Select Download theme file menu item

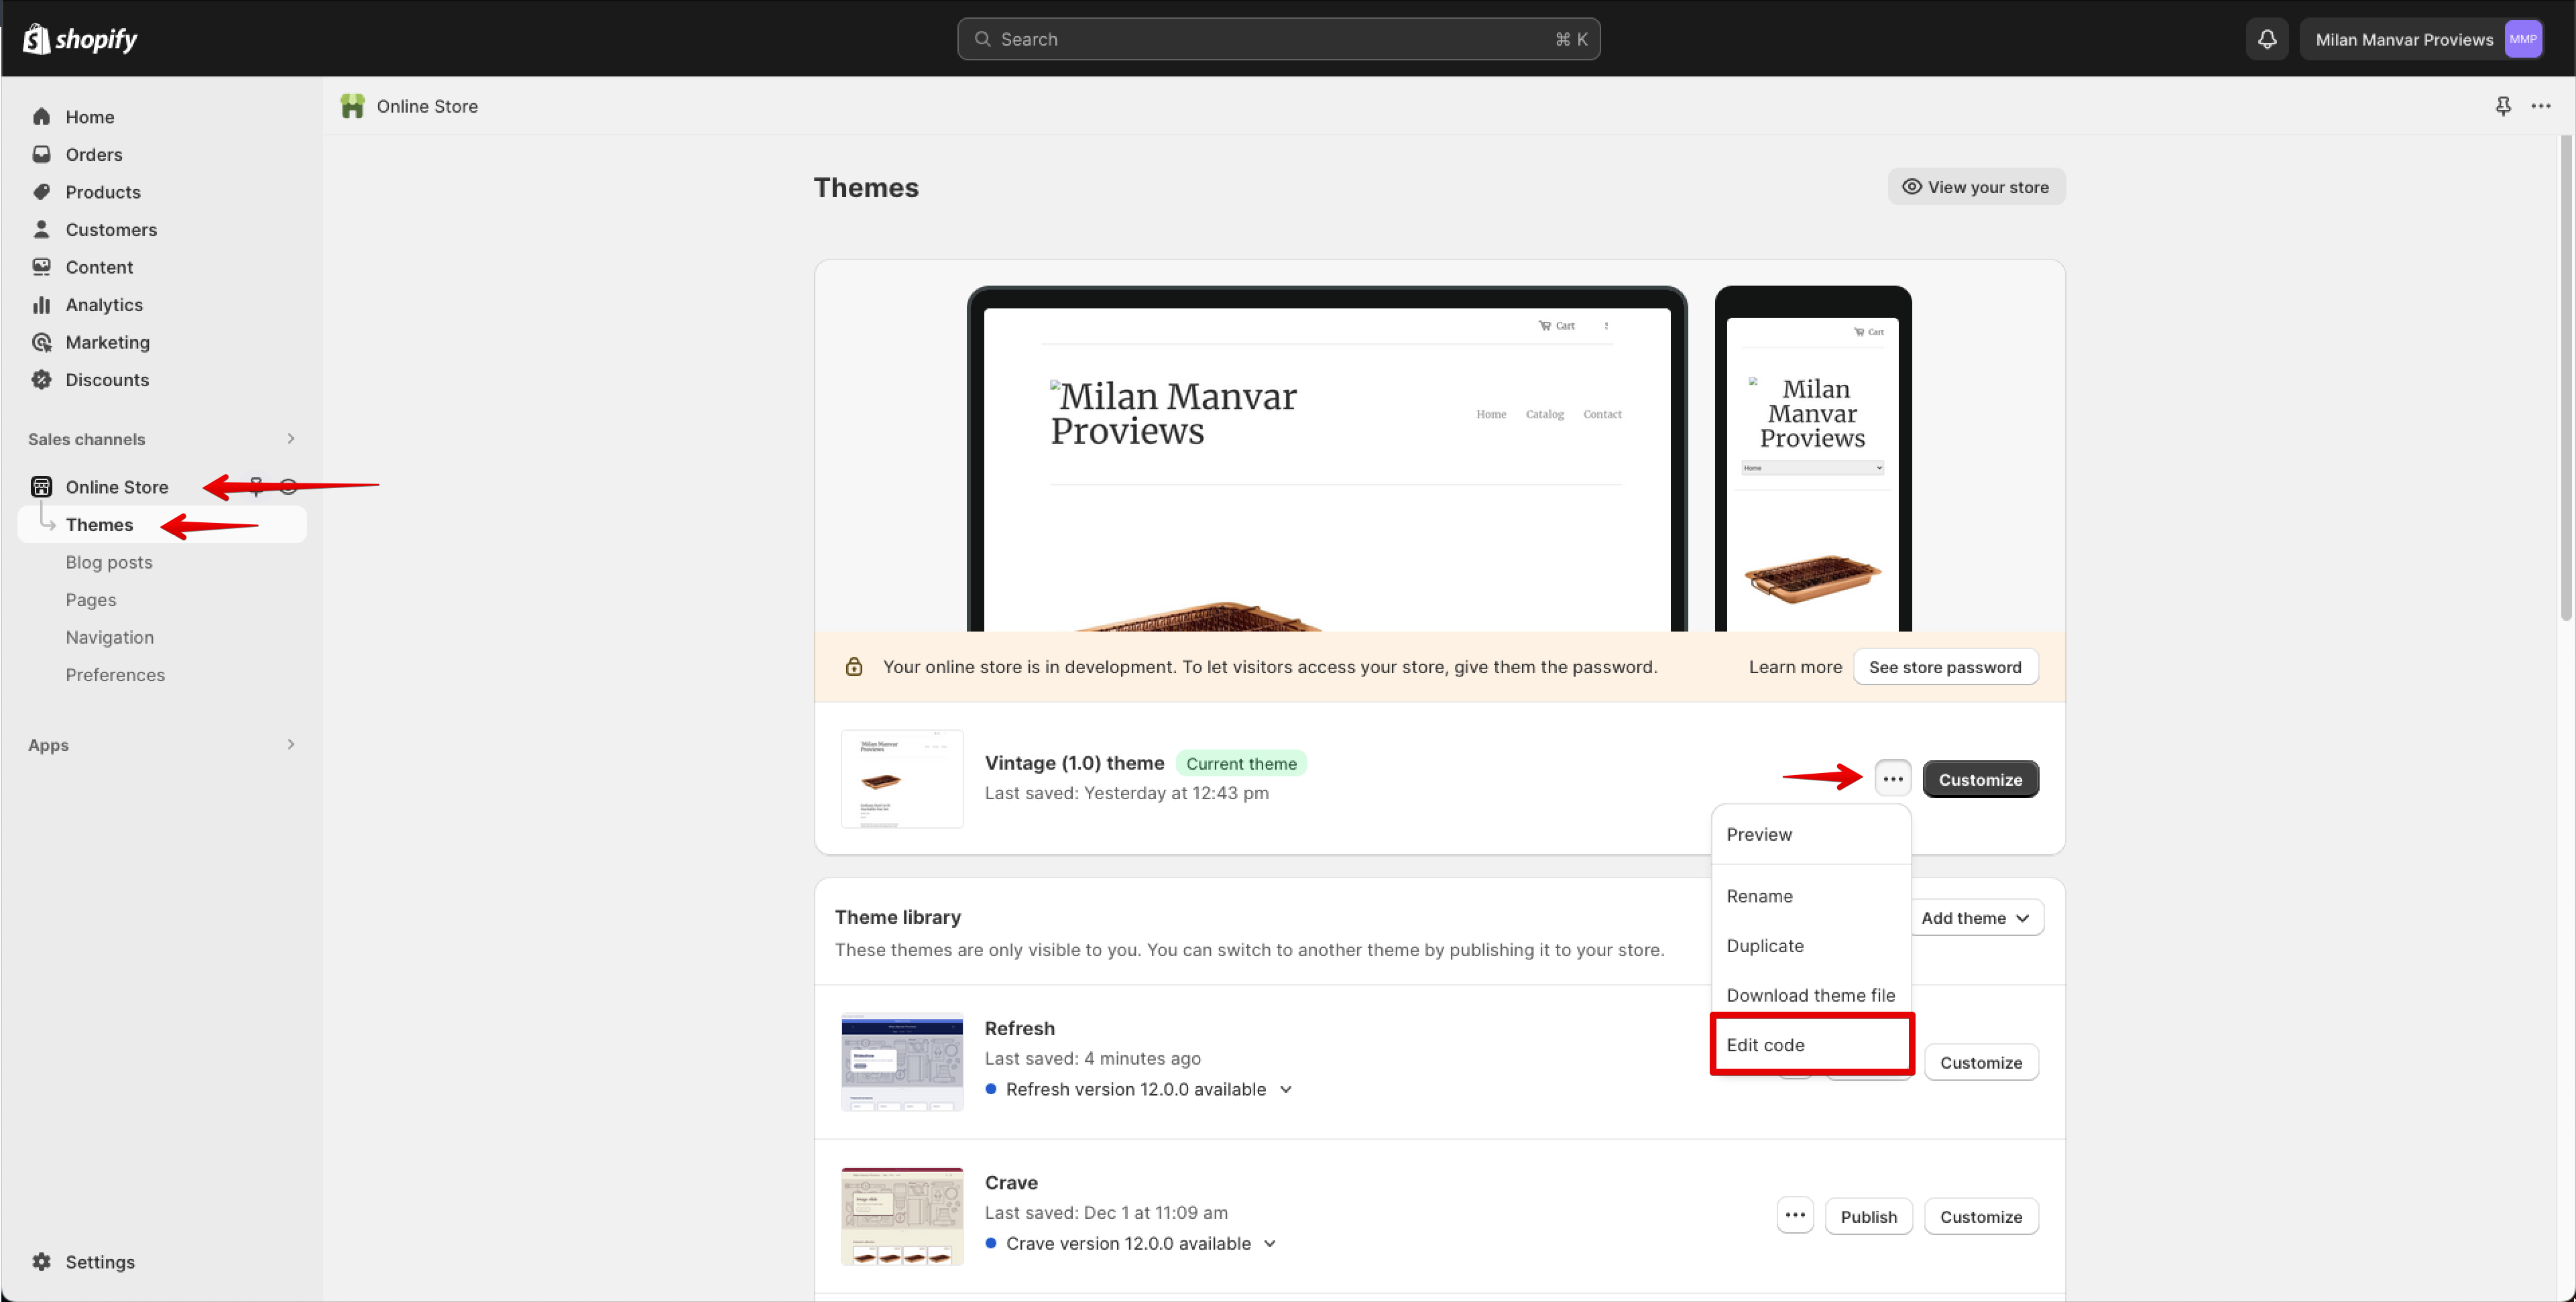coord(1811,995)
